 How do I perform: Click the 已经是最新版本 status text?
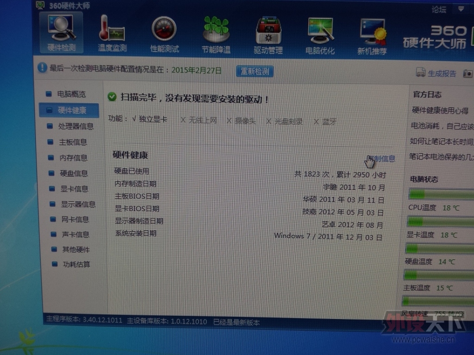coord(237,323)
